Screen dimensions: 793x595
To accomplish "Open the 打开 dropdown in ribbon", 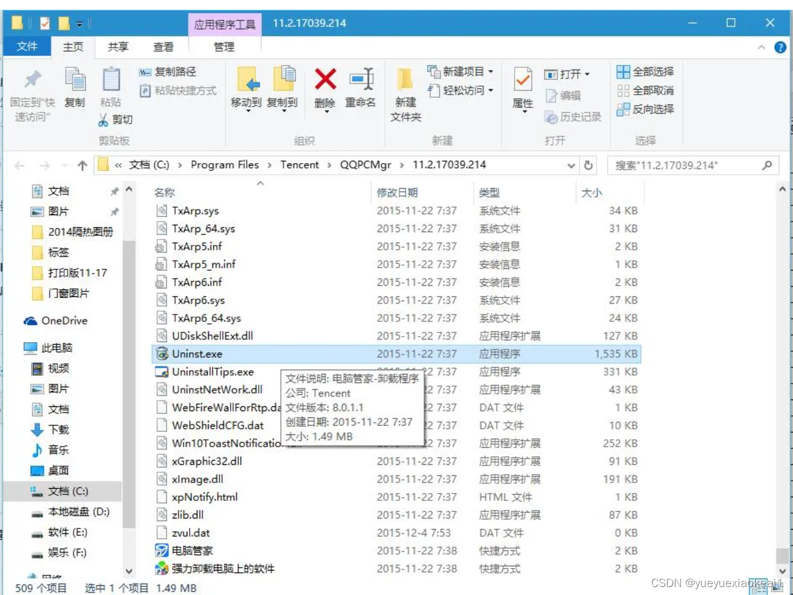I will point(567,74).
